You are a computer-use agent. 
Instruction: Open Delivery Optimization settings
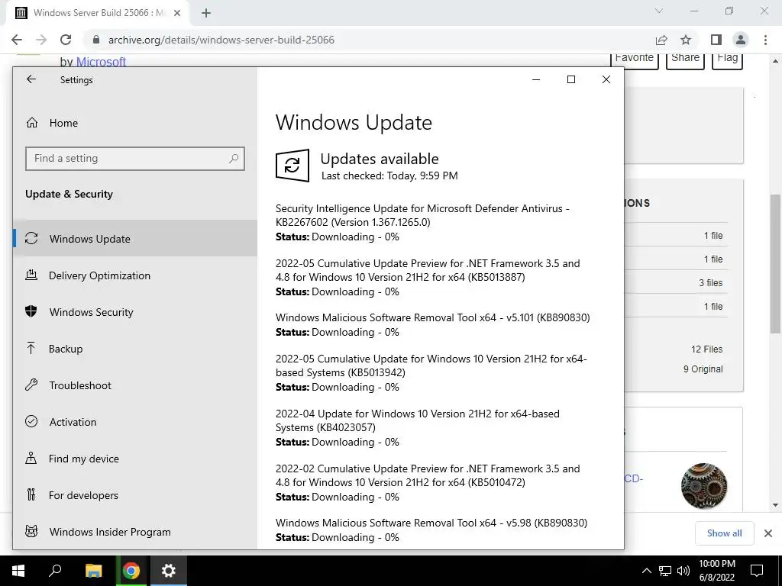[134, 275]
